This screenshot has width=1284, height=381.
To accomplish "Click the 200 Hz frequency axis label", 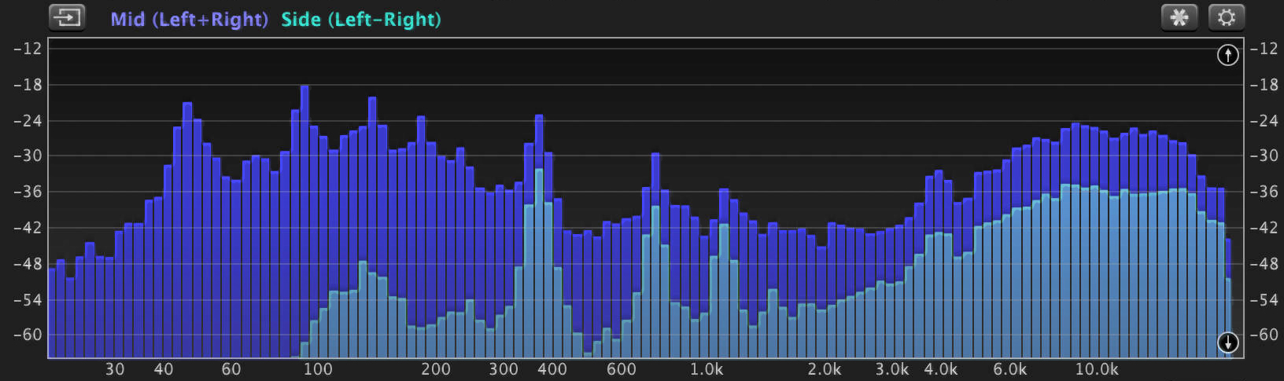I will 436,369.
